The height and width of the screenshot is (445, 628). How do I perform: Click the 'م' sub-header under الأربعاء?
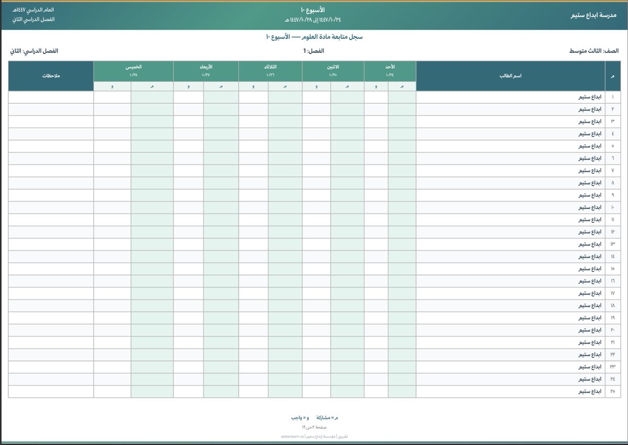(x=221, y=86)
